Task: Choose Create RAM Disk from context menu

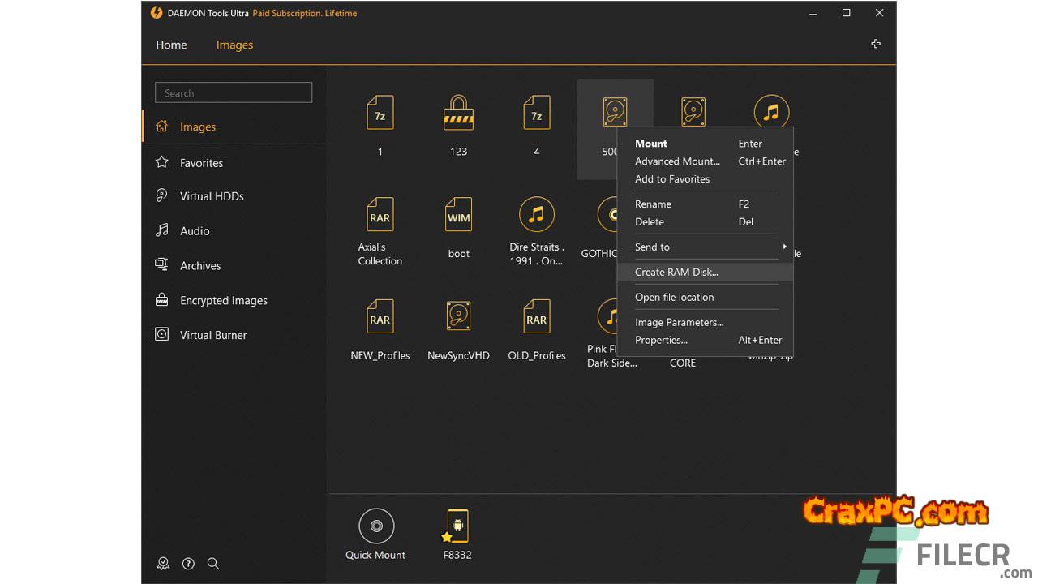Action: [676, 272]
